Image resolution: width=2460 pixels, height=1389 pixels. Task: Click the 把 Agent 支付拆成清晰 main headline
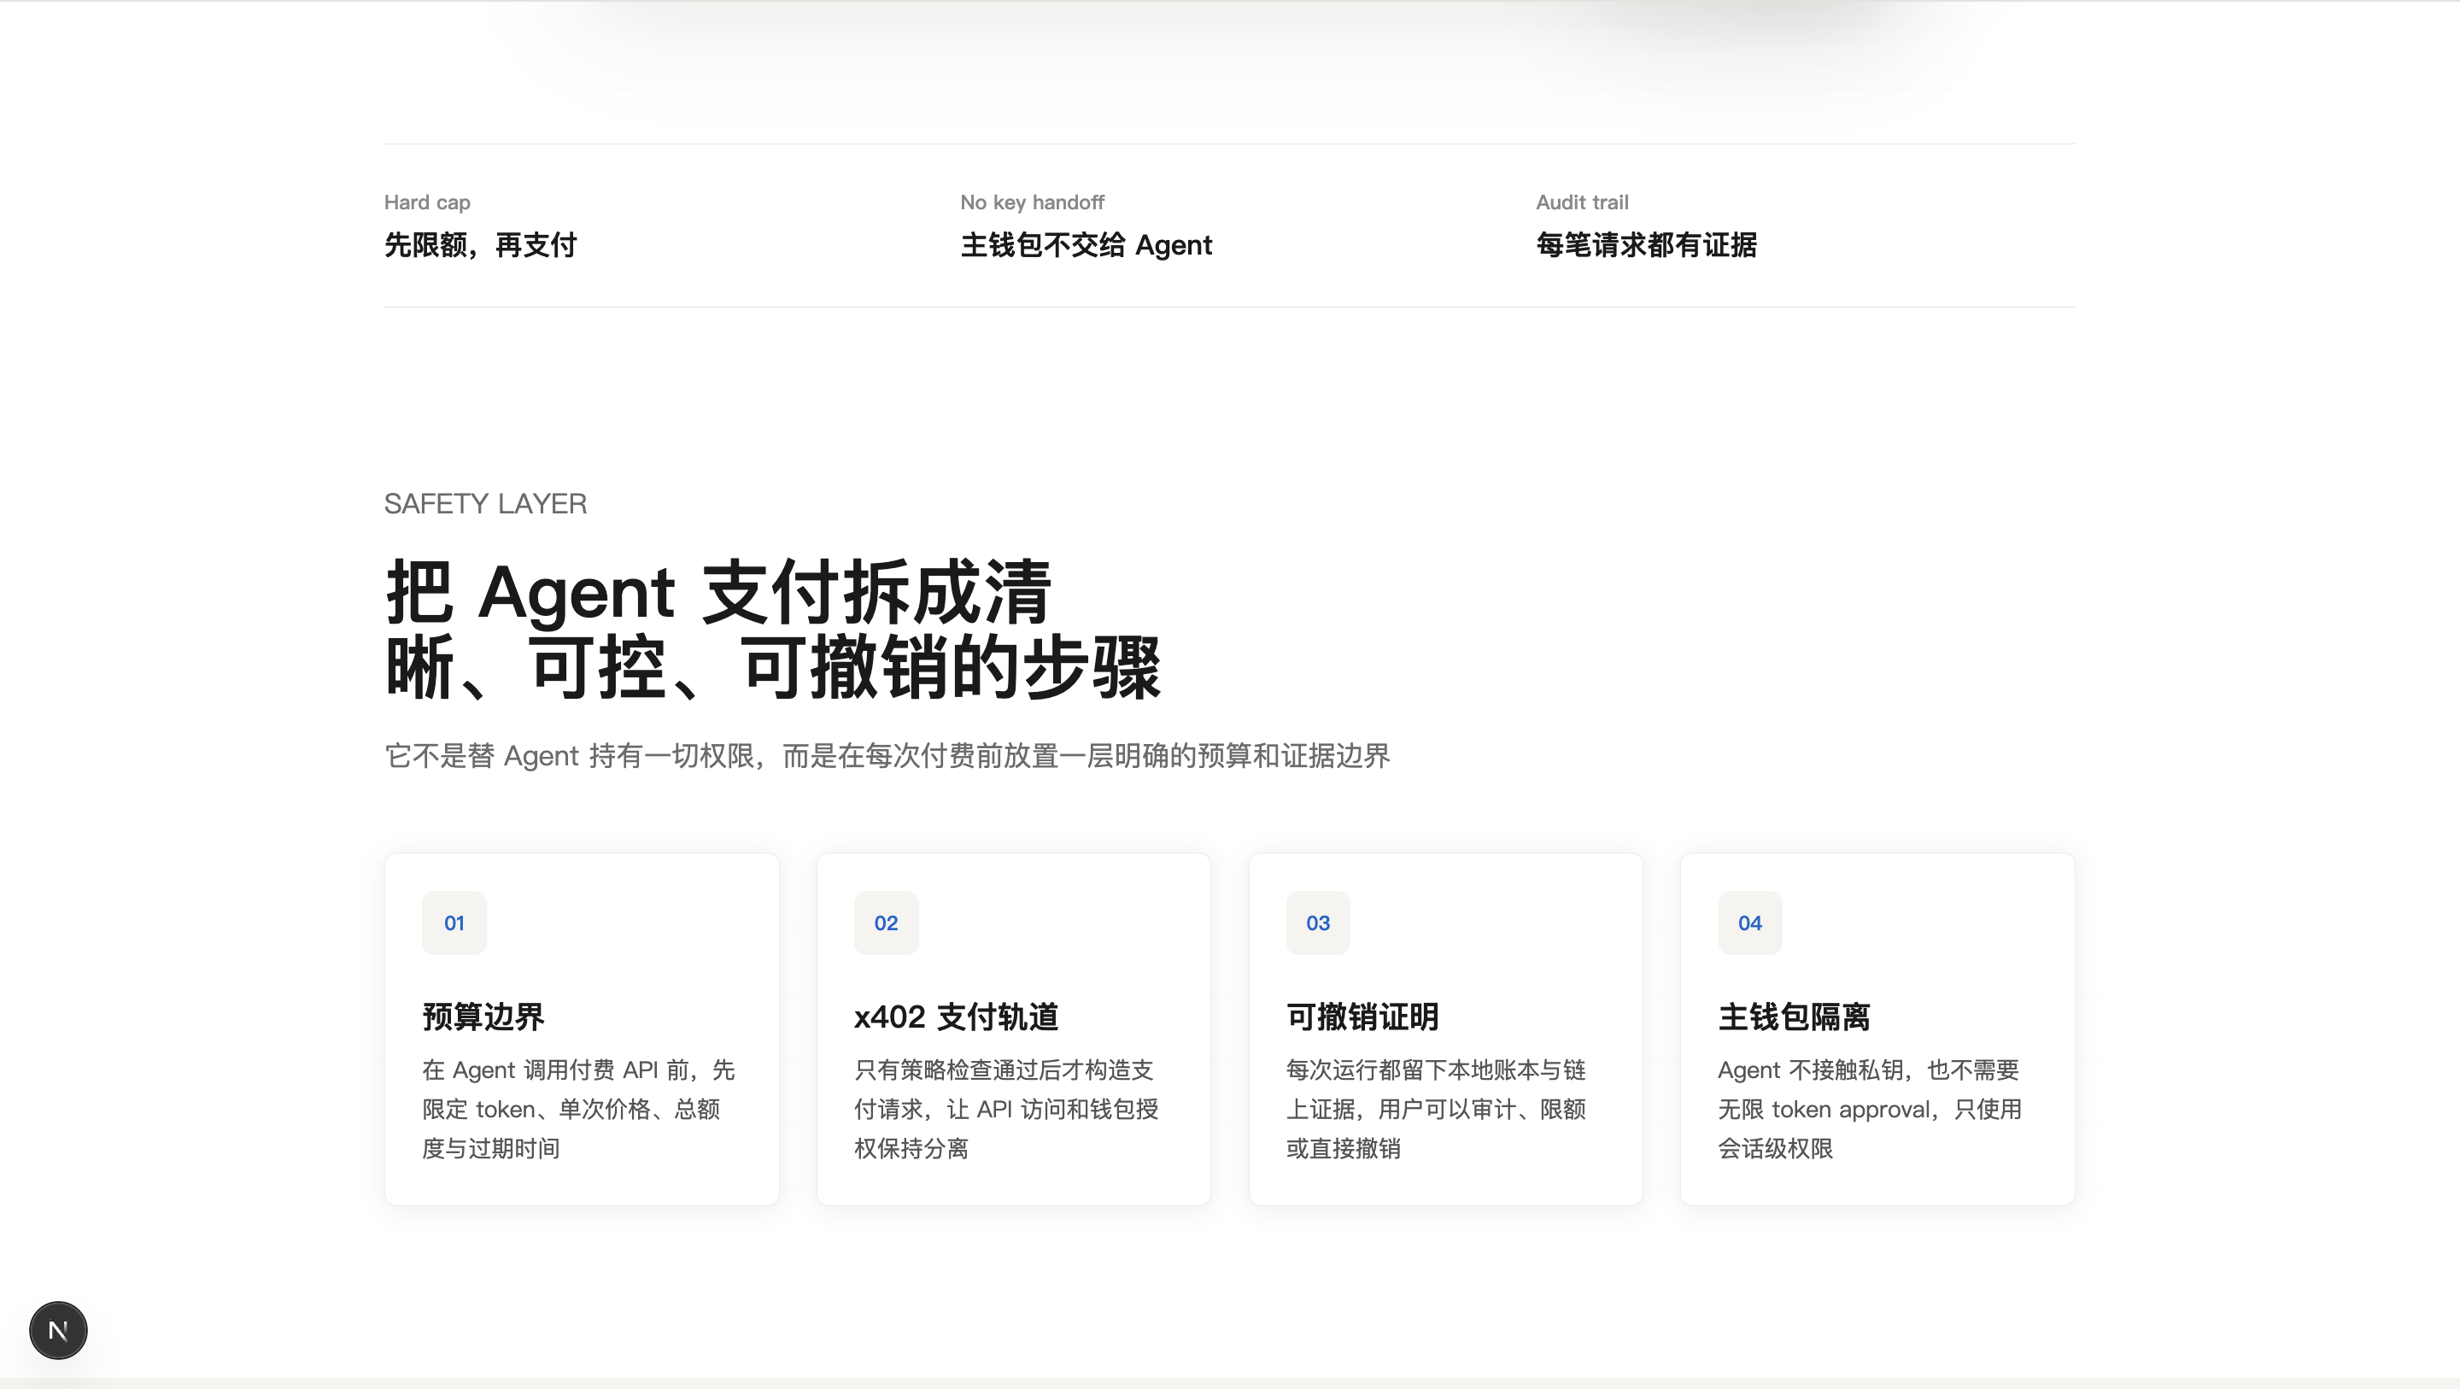pyautogui.click(x=772, y=630)
